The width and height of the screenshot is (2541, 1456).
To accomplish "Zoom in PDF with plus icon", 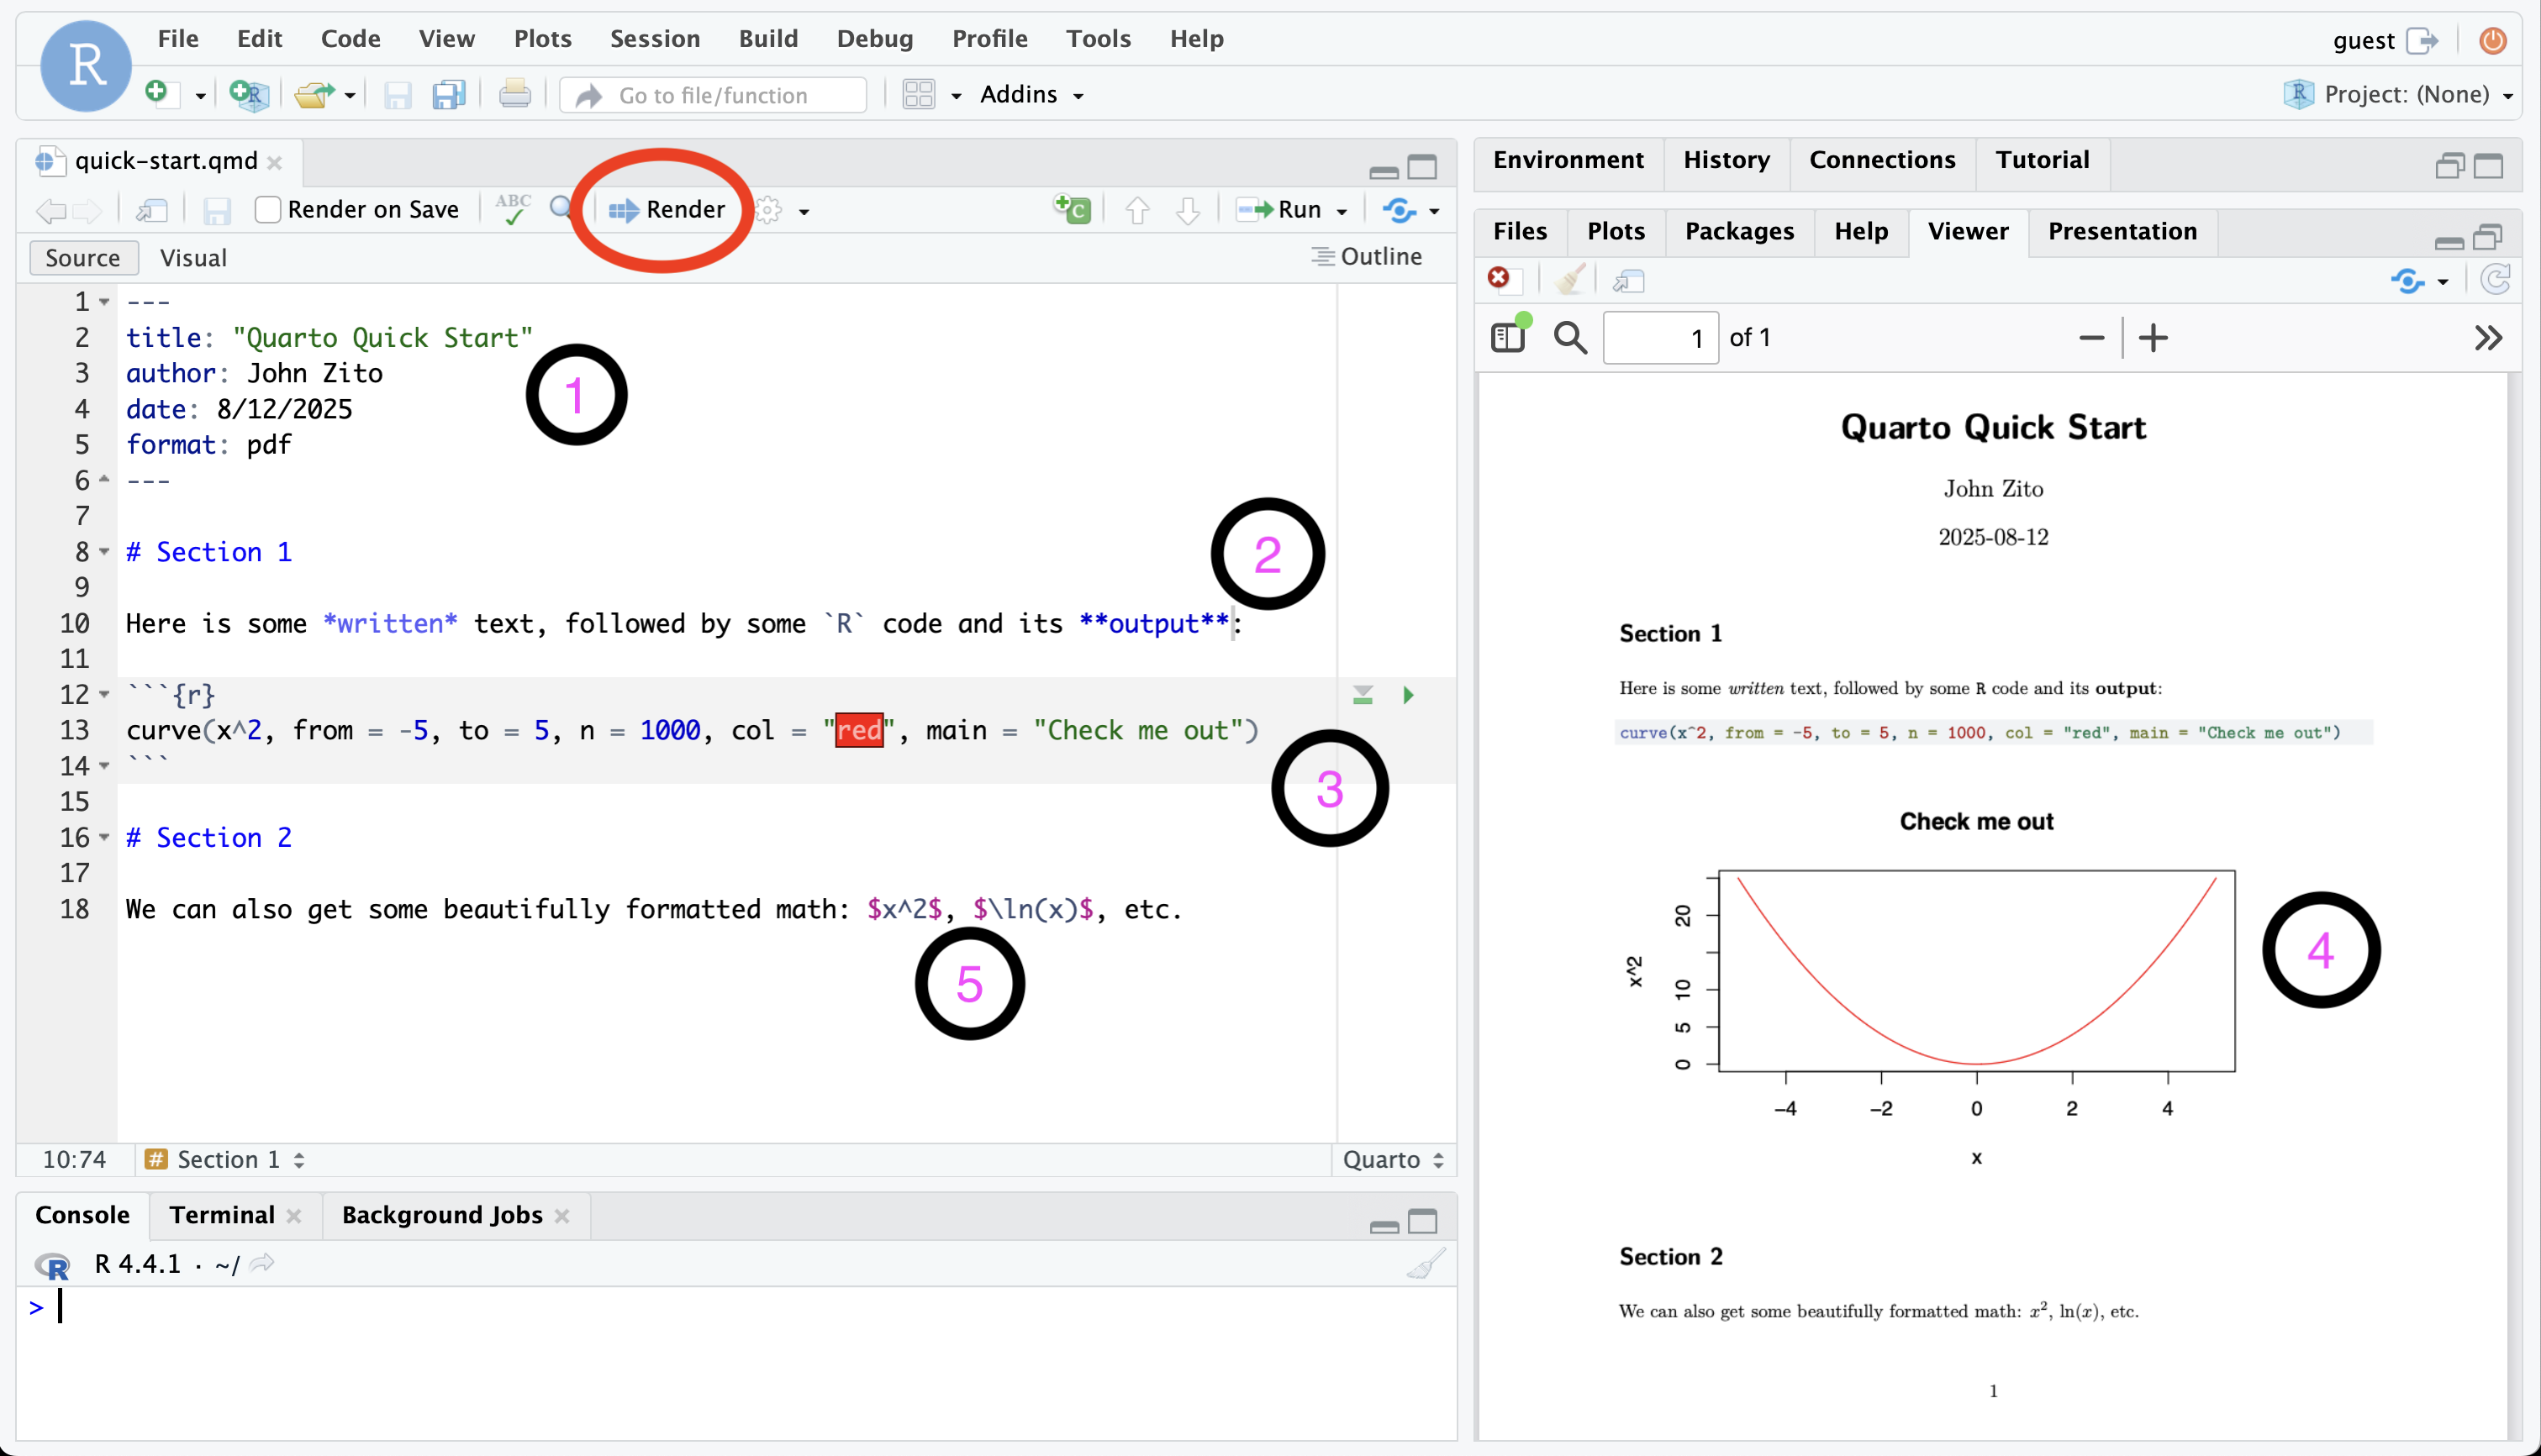I will (x=2153, y=338).
